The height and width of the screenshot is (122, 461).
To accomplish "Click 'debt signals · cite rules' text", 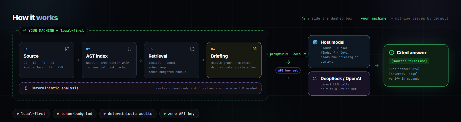I will (x=233, y=67).
